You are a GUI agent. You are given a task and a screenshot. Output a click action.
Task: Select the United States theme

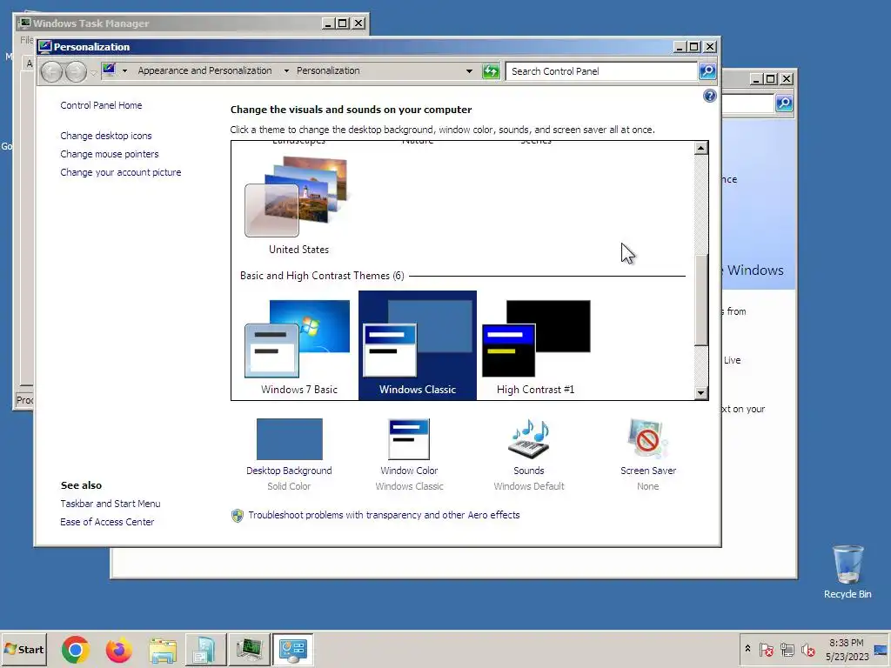coord(299,205)
